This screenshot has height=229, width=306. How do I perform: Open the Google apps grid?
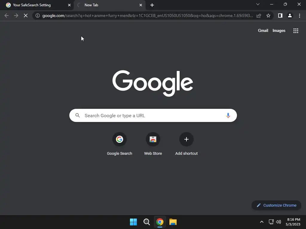pos(296,31)
